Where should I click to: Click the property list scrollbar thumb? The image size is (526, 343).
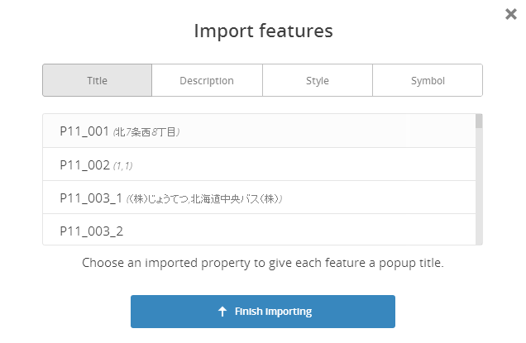pos(479,122)
